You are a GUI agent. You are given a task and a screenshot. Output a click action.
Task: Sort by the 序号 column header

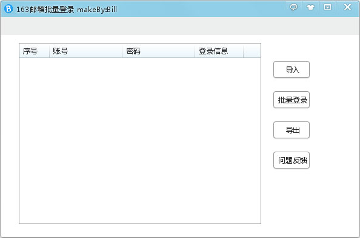(x=35, y=51)
